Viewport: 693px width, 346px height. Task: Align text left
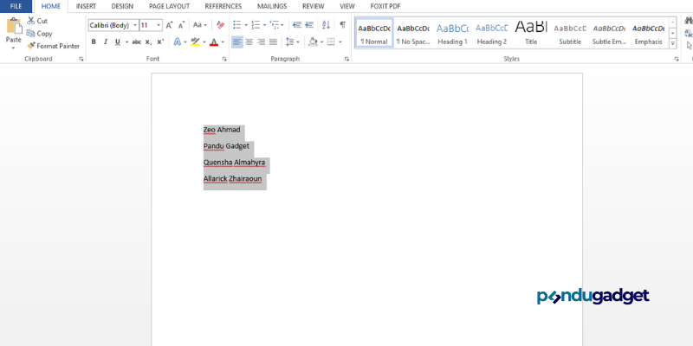(237, 42)
